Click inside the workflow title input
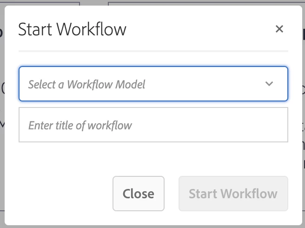The height and width of the screenshot is (228, 305). click(x=153, y=125)
